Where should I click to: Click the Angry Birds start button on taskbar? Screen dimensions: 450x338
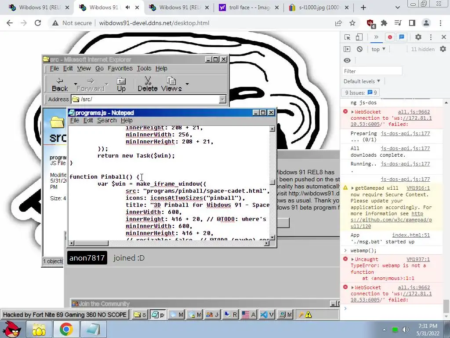pyautogui.click(x=11, y=329)
